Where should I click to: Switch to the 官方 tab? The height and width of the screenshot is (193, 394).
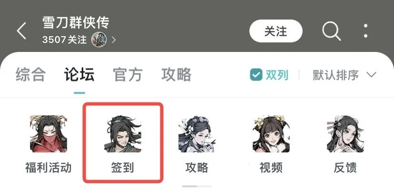tap(128, 74)
